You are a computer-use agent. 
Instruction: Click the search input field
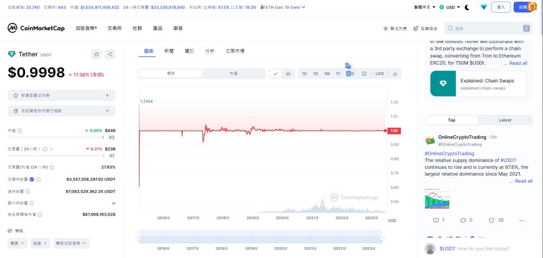[488, 29]
